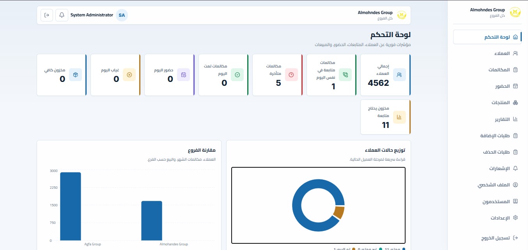Click the 4562 total customers value
The height and width of the screenshot is (250, 528).
coord(378,83)
